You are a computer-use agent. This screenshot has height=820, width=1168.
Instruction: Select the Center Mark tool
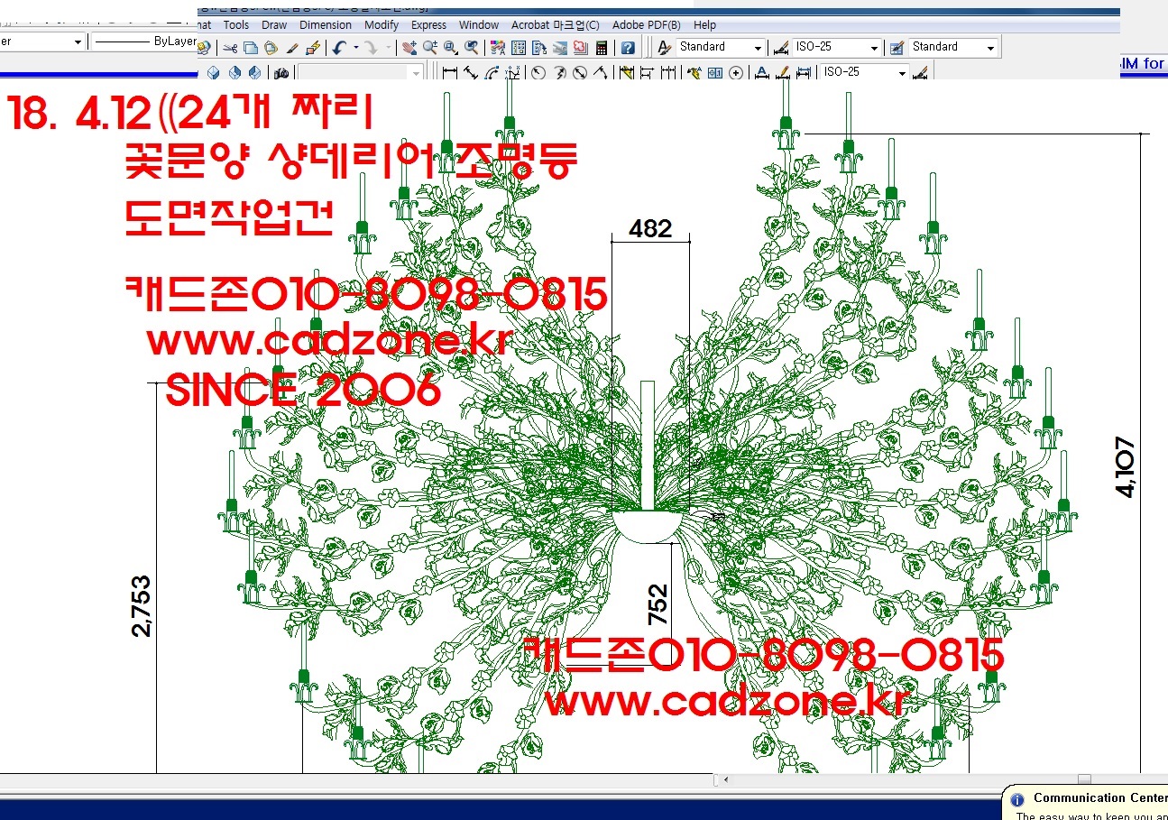pos(736,73)
